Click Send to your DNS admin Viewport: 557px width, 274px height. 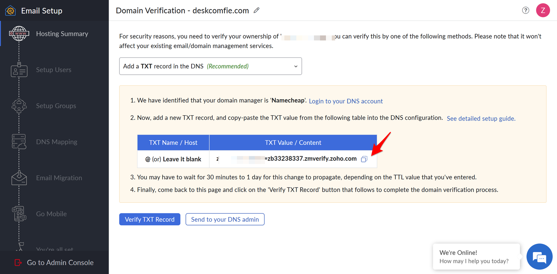(225, 219)
